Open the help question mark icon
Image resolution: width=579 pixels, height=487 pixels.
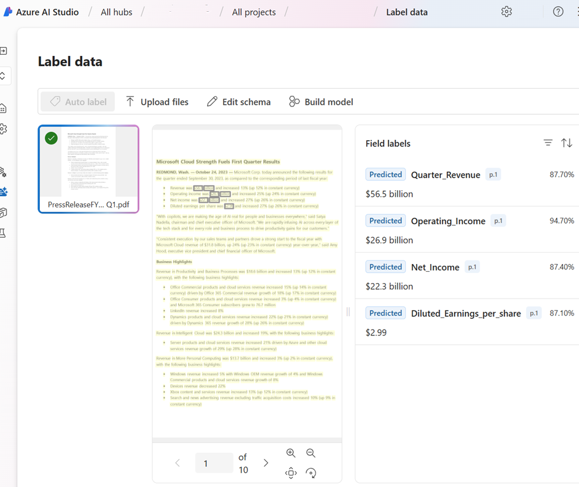click(x=558, y=12)
